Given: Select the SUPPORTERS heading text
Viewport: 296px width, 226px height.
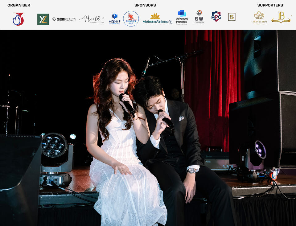Looking at the screenshot, I should coord(270,5).
